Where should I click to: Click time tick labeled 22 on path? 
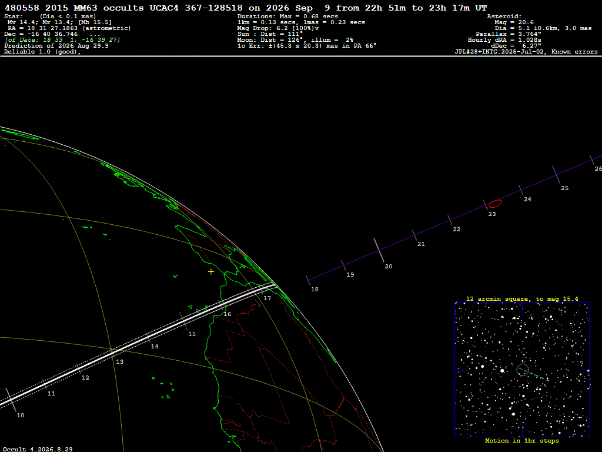450,220
